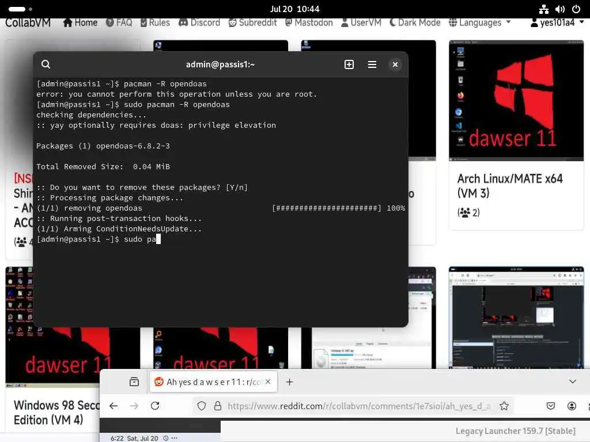590x442 pixels.
Task: Open the dark desktop VM thumbnail bottom right
Action: tap(516, 318)
